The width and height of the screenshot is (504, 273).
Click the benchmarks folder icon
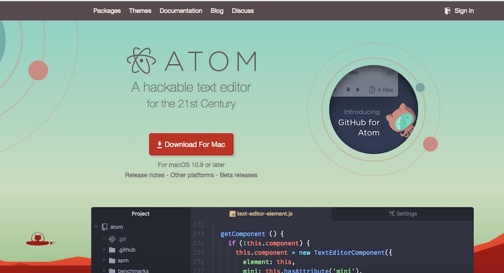point(112,270)
